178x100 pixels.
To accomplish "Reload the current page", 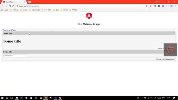I will click(10, 6).
